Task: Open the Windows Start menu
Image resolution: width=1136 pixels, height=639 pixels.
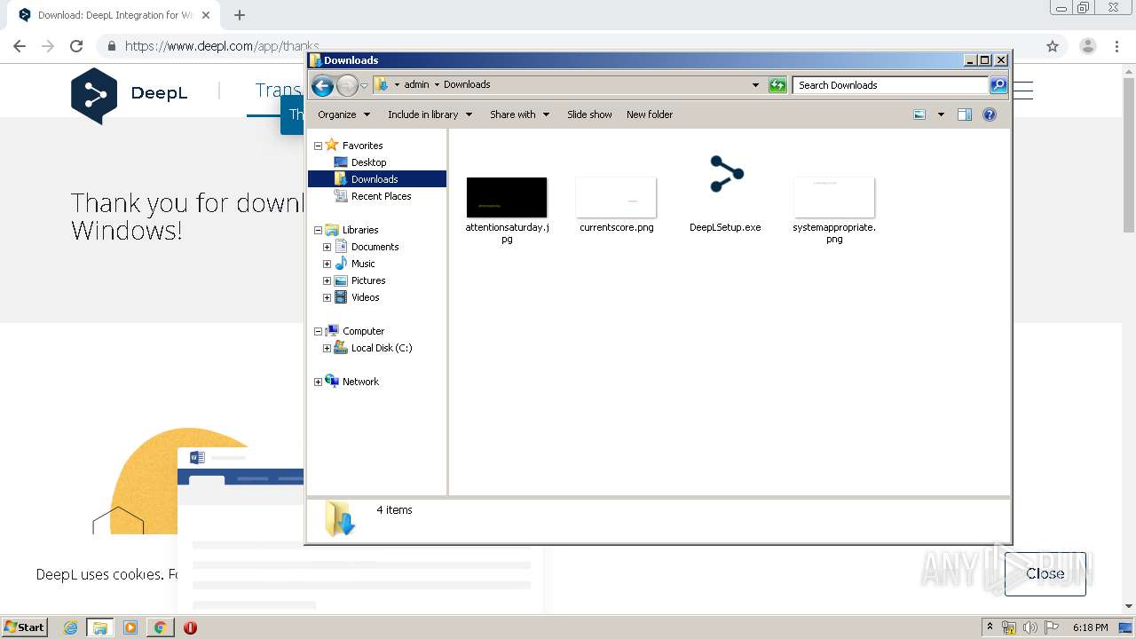Action: pyautogui.click(x=25, y=627)
